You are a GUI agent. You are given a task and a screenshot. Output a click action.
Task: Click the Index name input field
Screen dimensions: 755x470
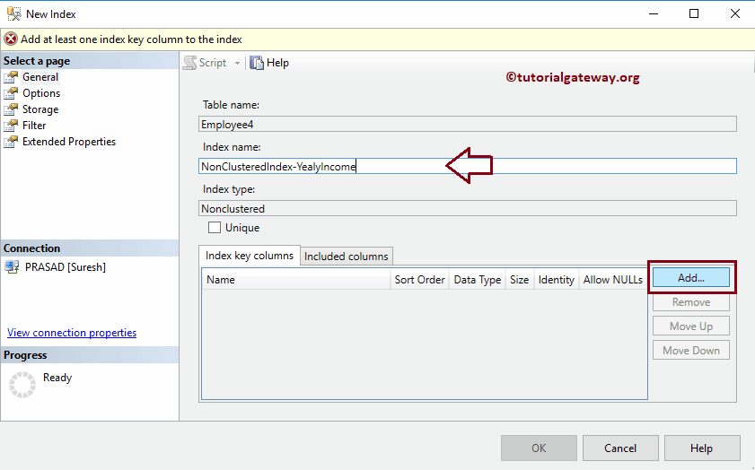click(x=468, y=167)
